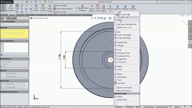Select Mirror Entities command
Screen dimensions: 192x108
coord(60,5)
